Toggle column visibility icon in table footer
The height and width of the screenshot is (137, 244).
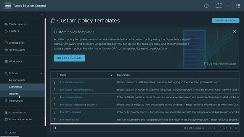click(x=54, y=128)
